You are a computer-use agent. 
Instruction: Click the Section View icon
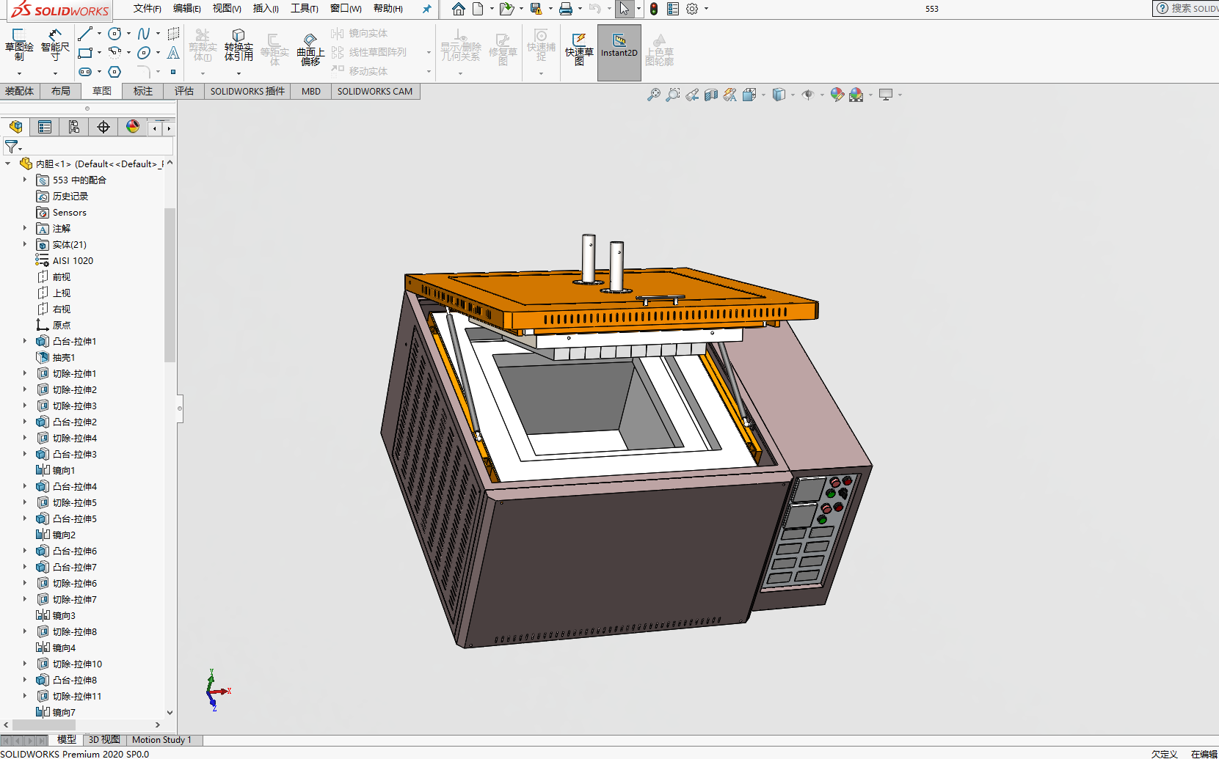710,95
